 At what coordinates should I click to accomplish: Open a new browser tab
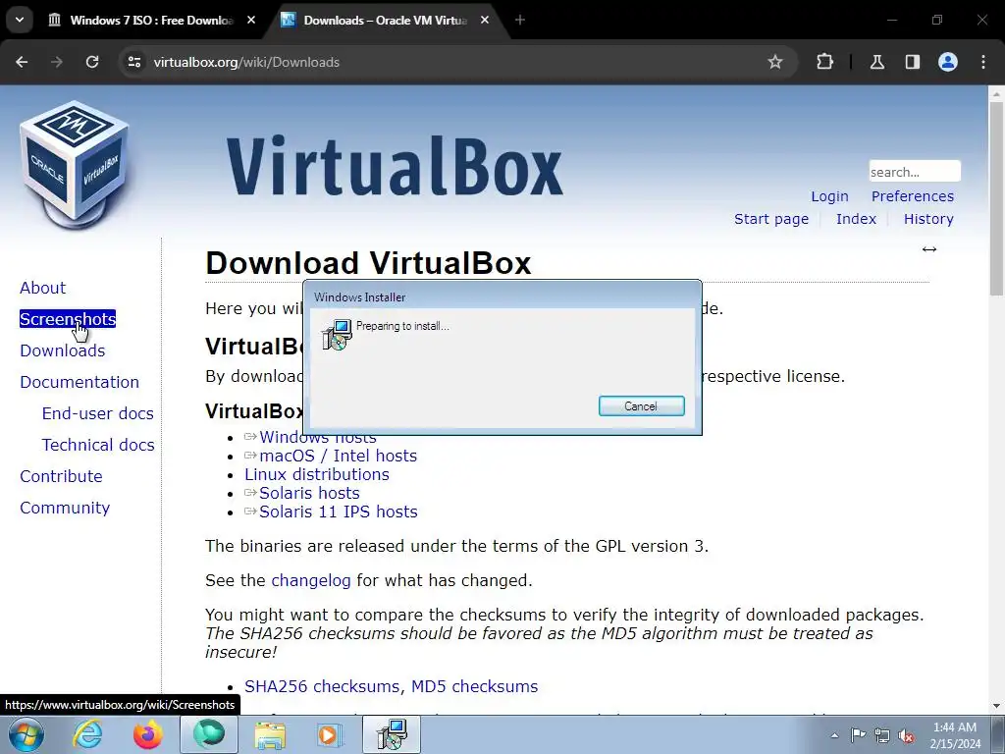pyautogui.click(x=520, y=20)
